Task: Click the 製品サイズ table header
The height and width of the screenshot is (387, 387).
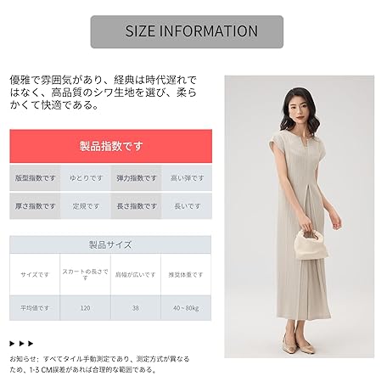Action: pos(110,244)
